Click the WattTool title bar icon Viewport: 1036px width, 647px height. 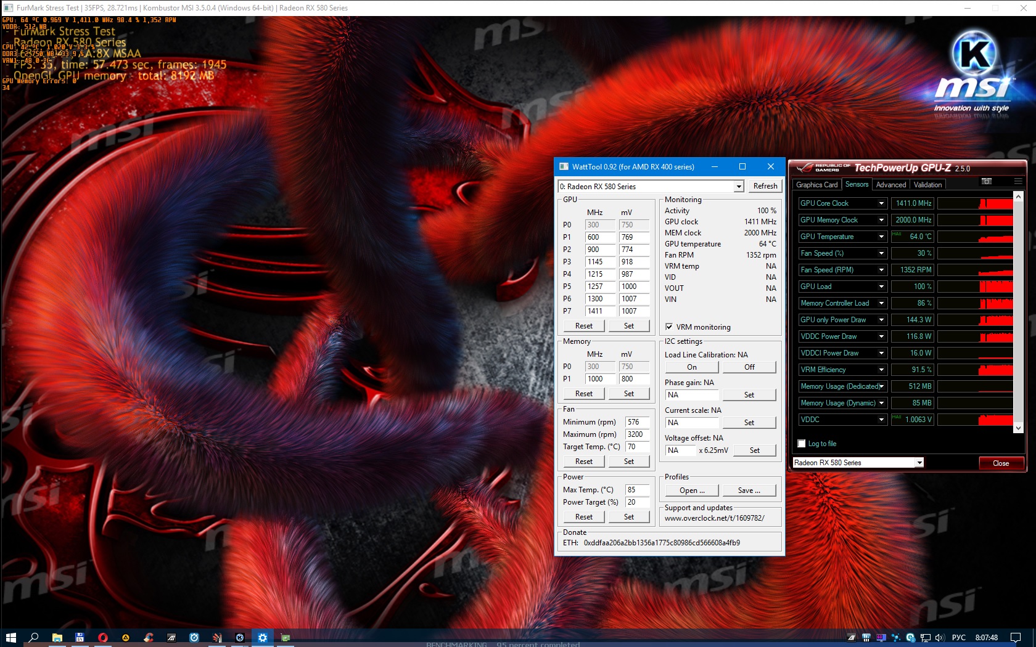click(564, 166)
